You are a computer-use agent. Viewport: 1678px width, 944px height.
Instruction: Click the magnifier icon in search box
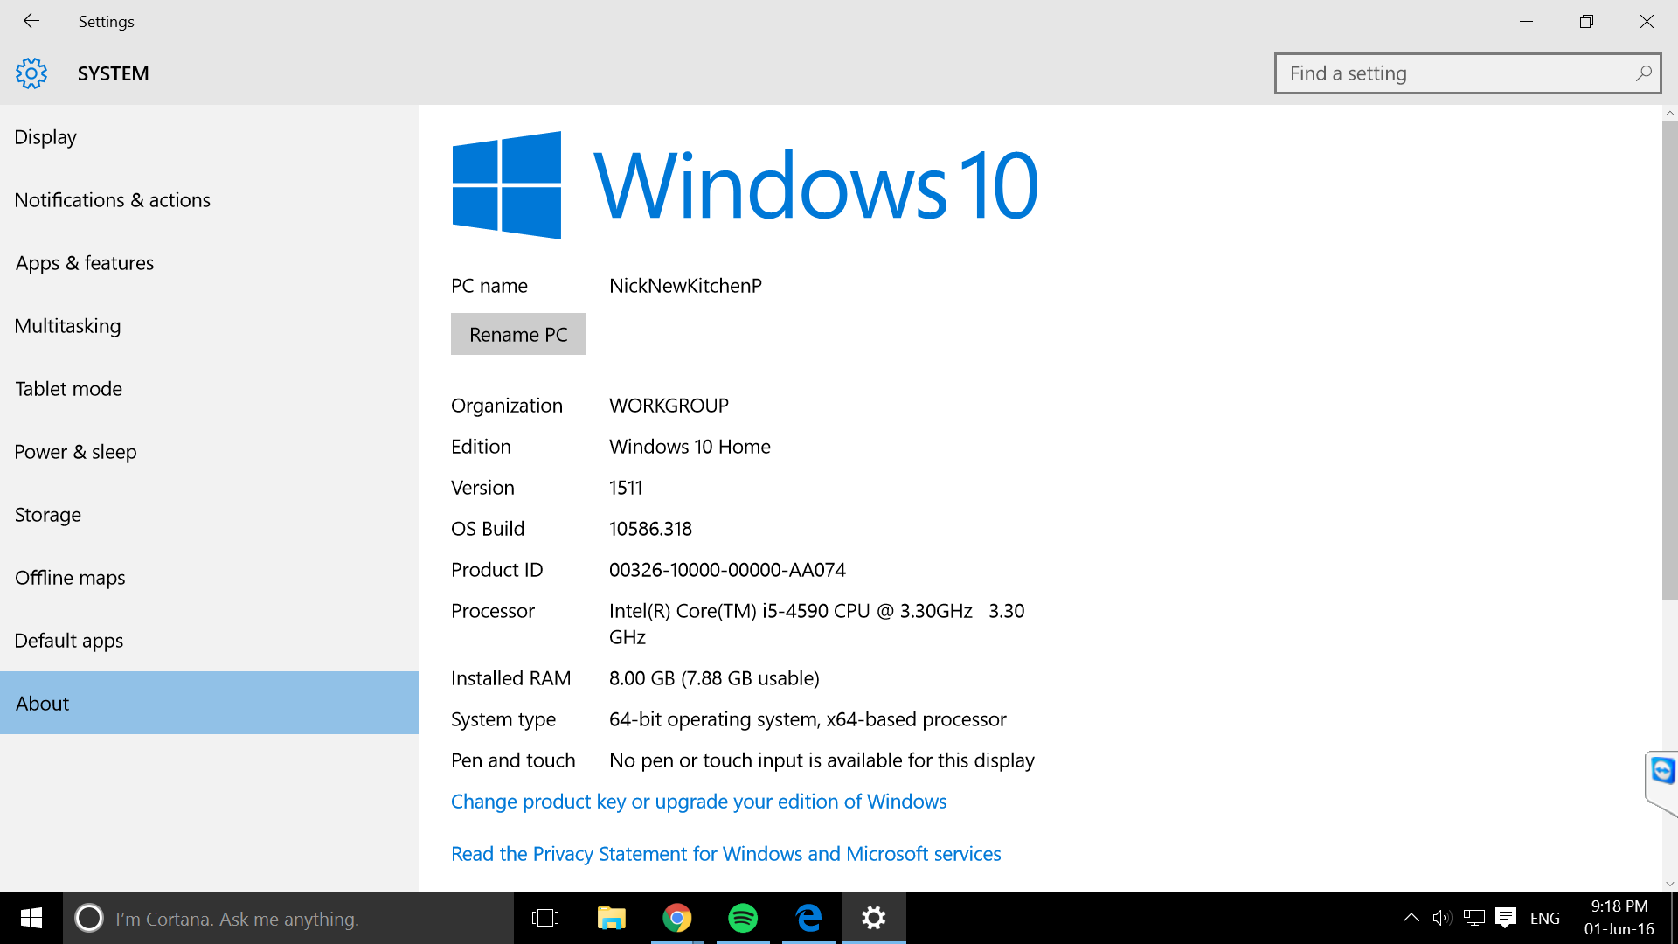tap(1643, 73)
